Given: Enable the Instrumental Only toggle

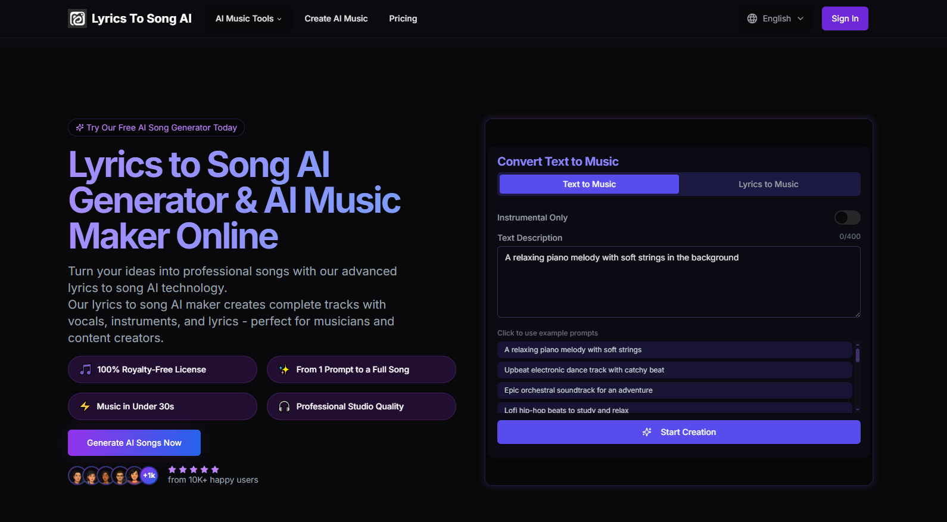Looking at the screenshot, I should pos(847,218).
